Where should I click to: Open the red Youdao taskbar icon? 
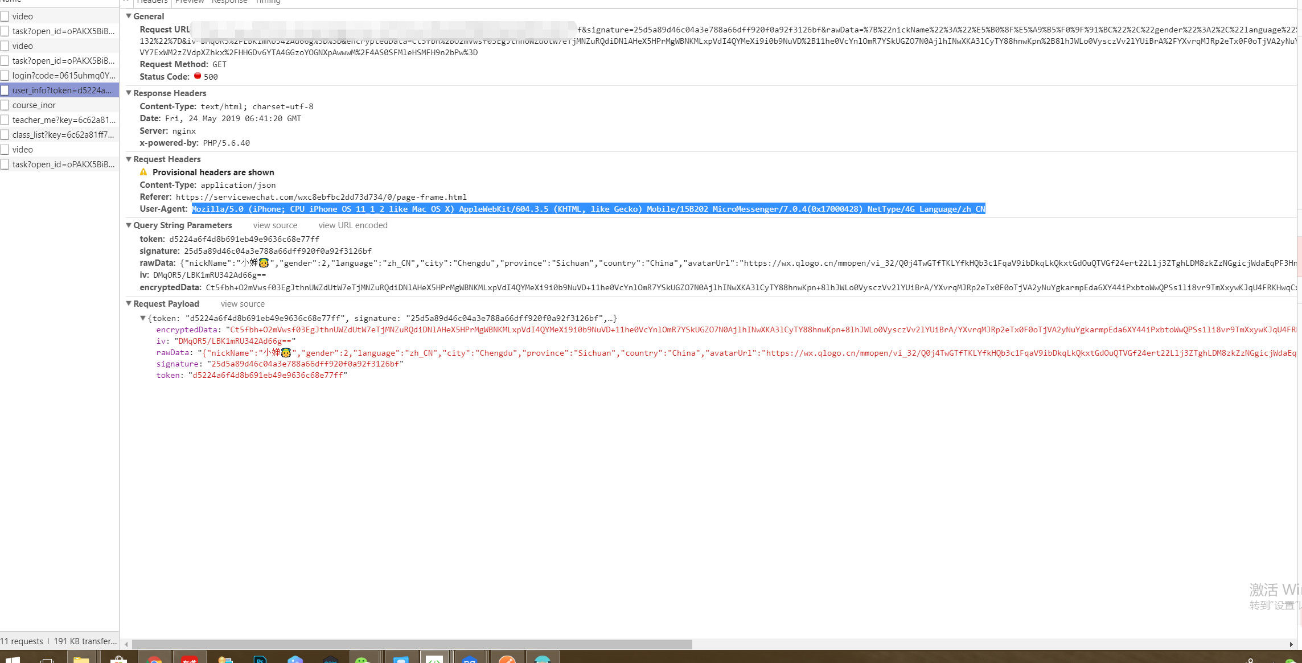click(189, 659)
